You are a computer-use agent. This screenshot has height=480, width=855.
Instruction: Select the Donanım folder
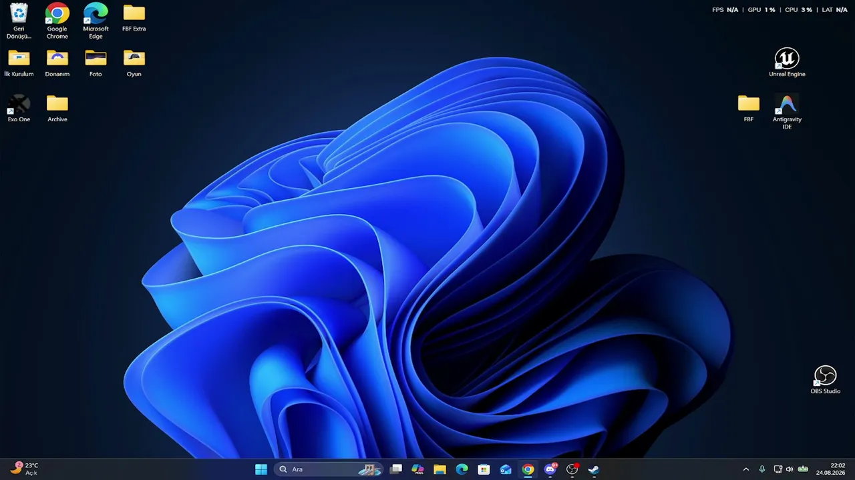pos(57,63)
